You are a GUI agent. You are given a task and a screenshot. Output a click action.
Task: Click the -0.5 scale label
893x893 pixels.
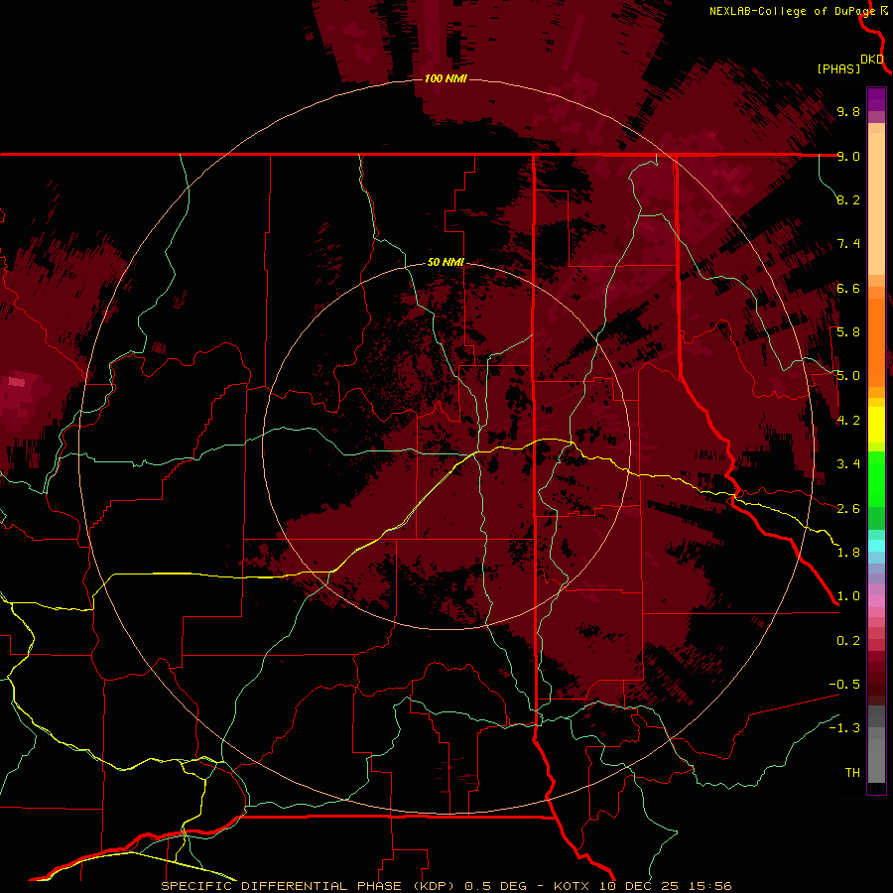pos(844,685)
